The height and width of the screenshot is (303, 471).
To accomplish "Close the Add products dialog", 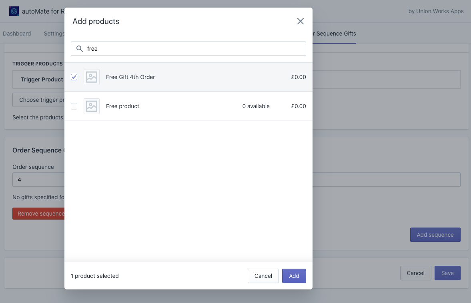I will 300,21.
